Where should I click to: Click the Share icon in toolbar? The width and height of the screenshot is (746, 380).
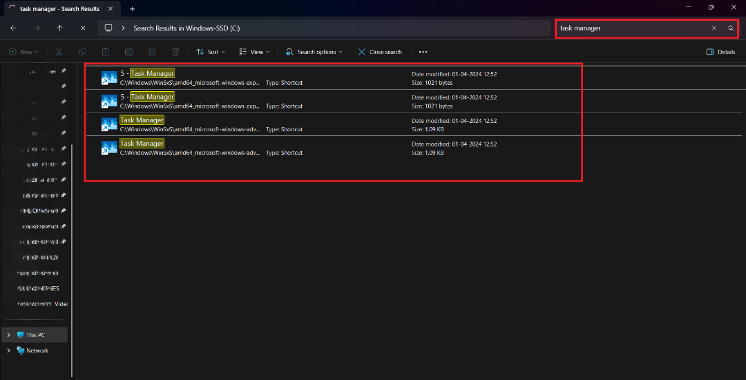(x=152, y=52)
